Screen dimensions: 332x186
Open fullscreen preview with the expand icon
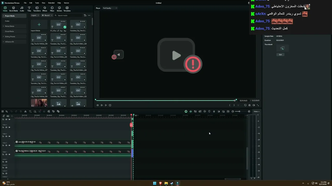point(258,105)
